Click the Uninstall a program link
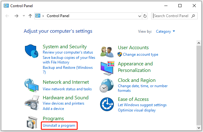The height and width of the screenshot is (132, 203). coord(59,125)
